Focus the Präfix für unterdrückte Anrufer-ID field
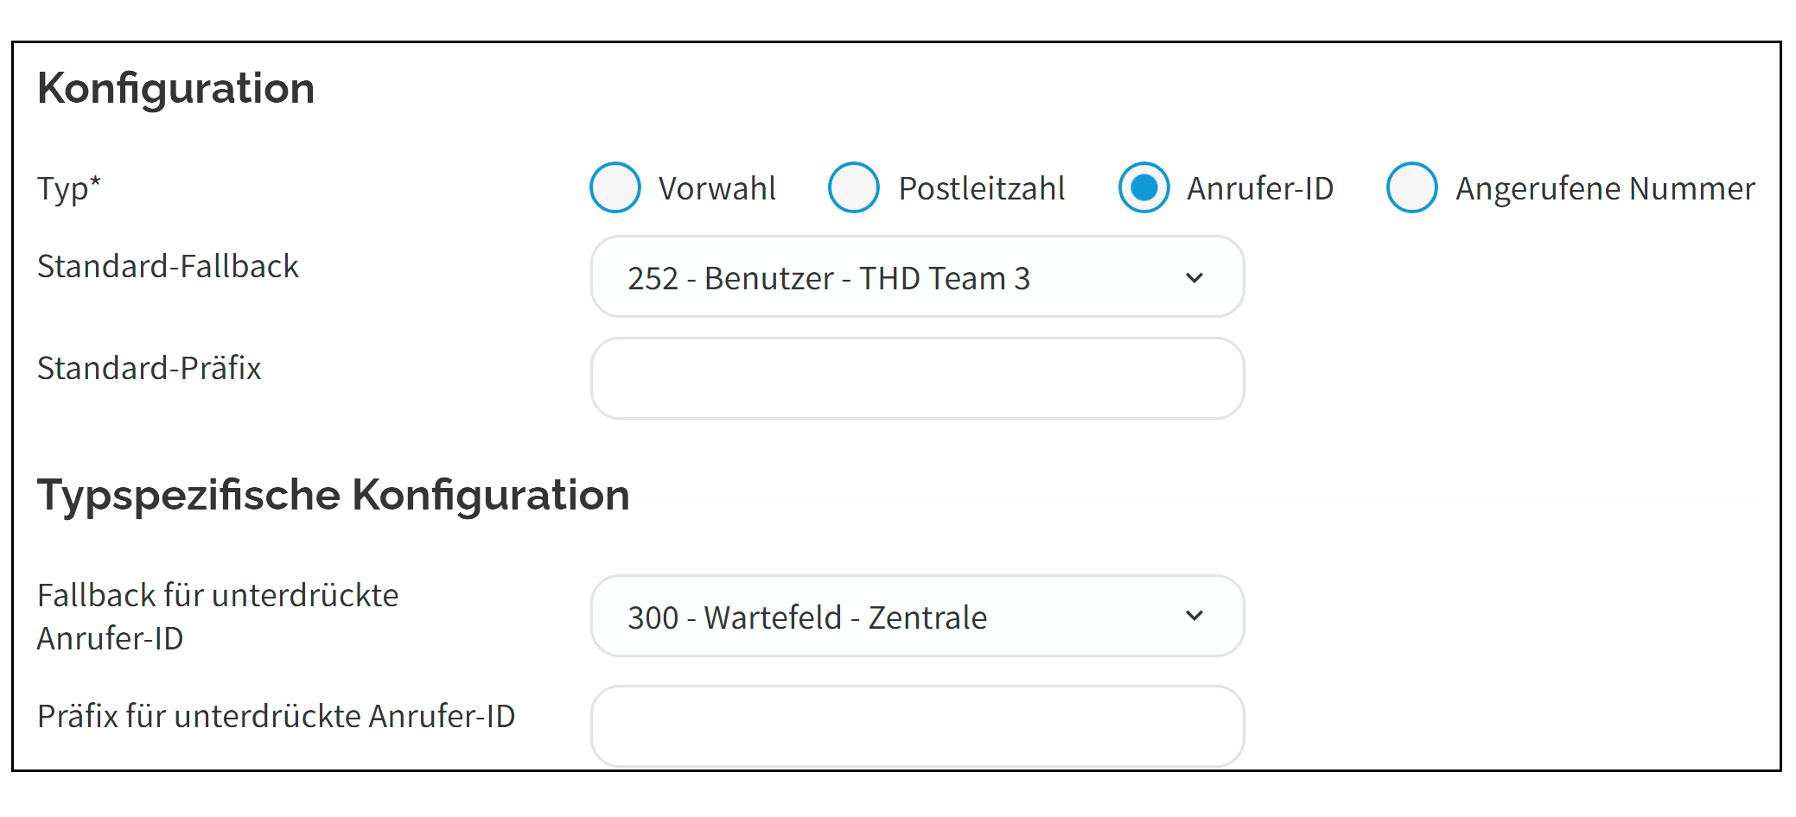The image size is (1796, 817). 917,725
